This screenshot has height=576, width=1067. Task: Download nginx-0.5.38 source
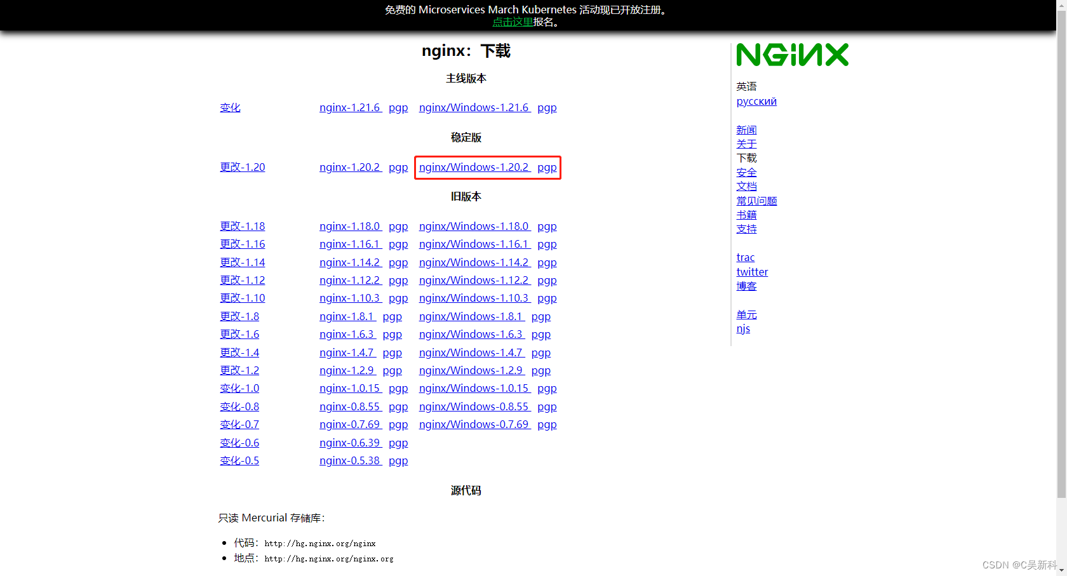350,460
